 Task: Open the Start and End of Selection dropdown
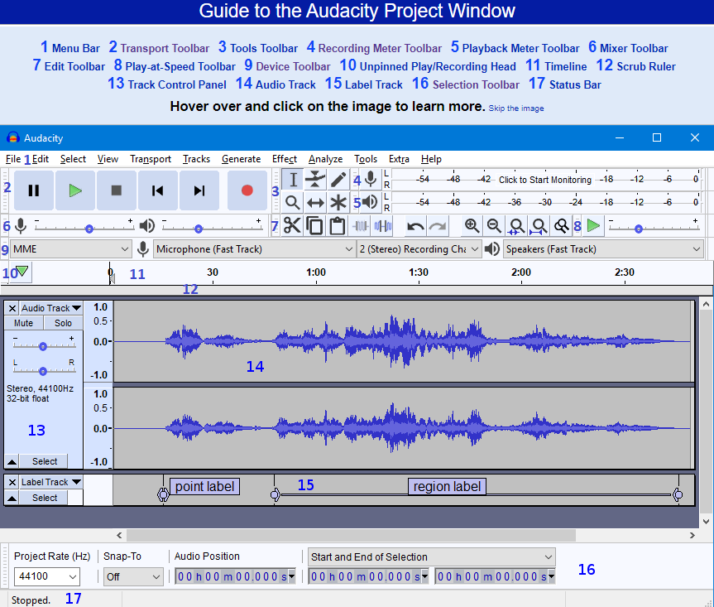click(430, 556)
